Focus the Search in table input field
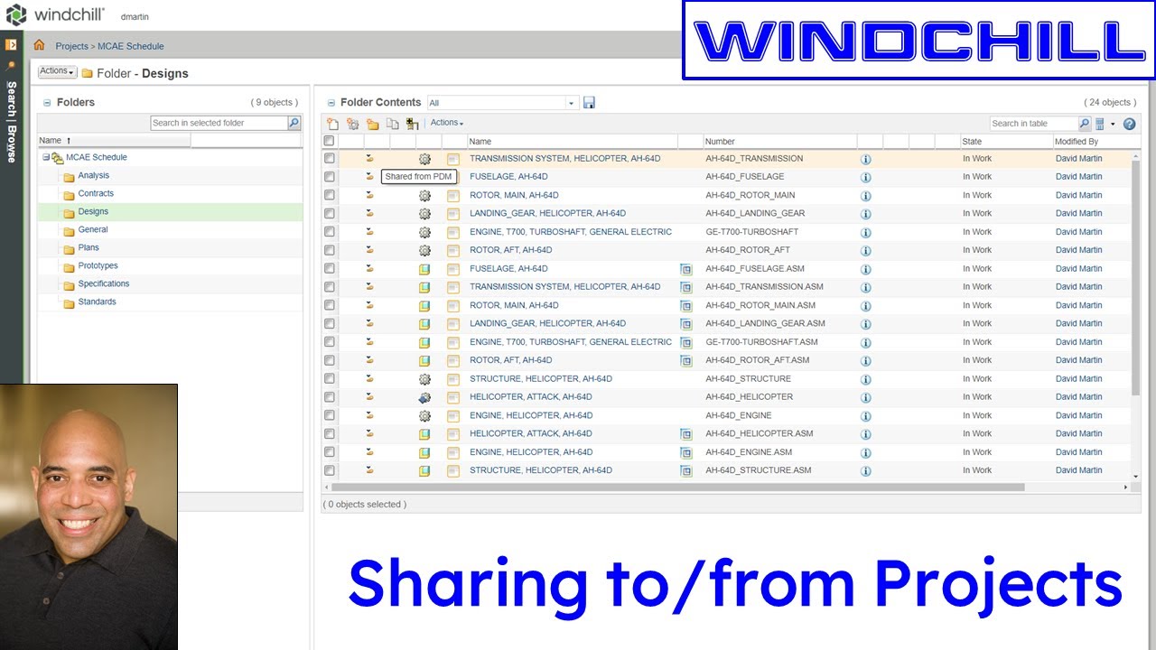Screen dimensions: 1156x650 coord(1034,124)
